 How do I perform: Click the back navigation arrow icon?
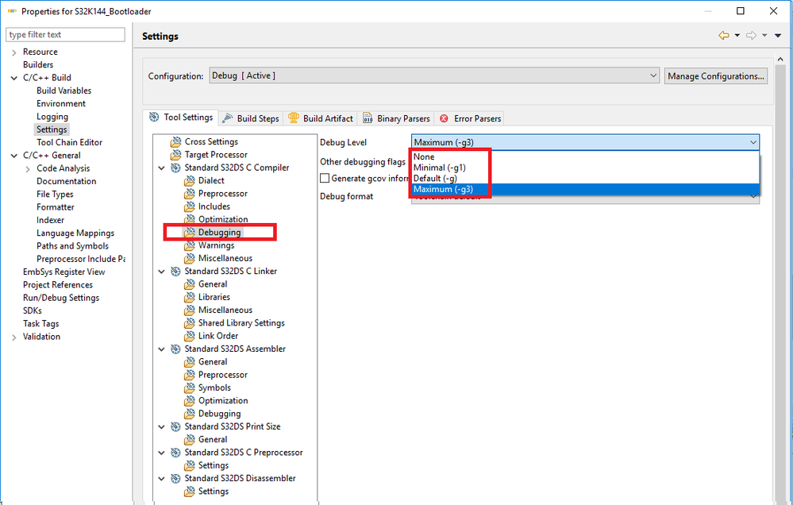(724, 36)
